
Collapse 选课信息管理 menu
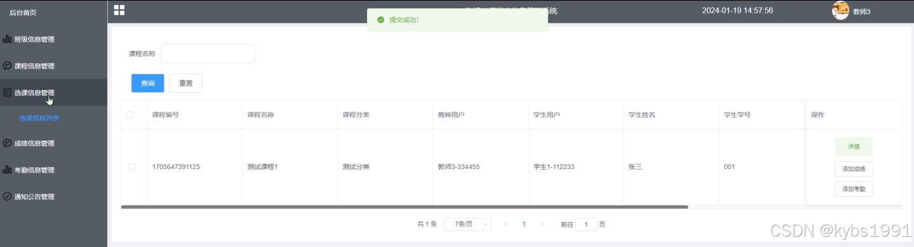click(54, 93)
